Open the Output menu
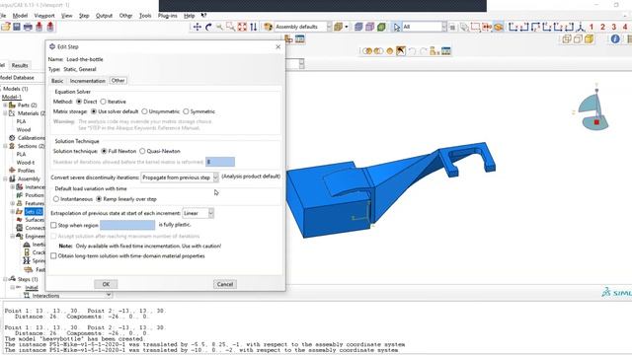 104,16
